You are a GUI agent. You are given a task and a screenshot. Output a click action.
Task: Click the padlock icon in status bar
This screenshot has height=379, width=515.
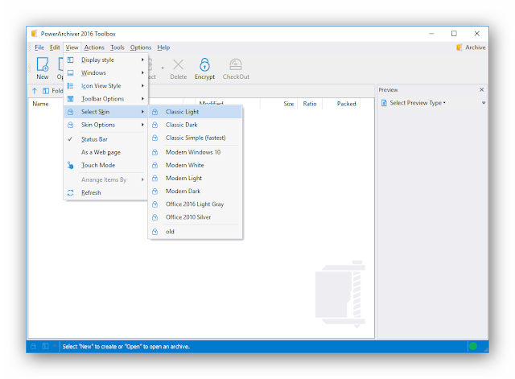point(34,346)
